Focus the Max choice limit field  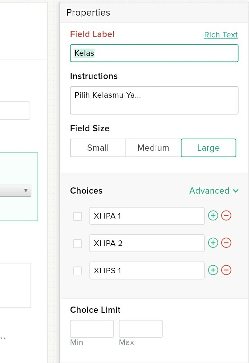(140, 329)
